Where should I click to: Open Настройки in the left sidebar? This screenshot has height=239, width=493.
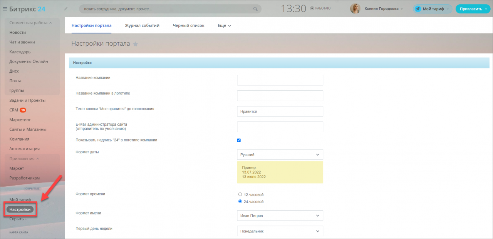(20, 209)
